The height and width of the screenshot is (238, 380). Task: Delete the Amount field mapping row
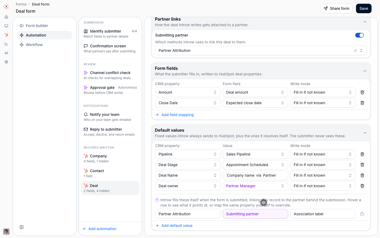click(x=362, y=92)
